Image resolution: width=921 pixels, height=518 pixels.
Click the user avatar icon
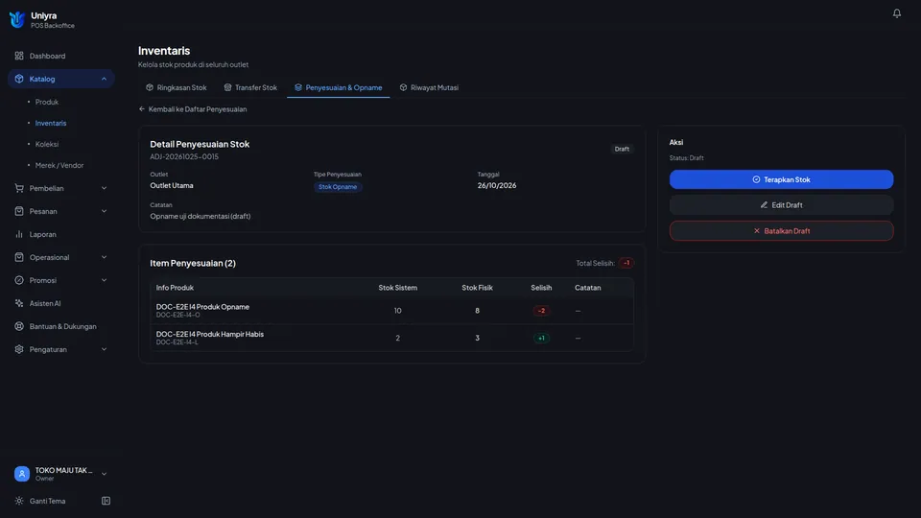[22, 473]
